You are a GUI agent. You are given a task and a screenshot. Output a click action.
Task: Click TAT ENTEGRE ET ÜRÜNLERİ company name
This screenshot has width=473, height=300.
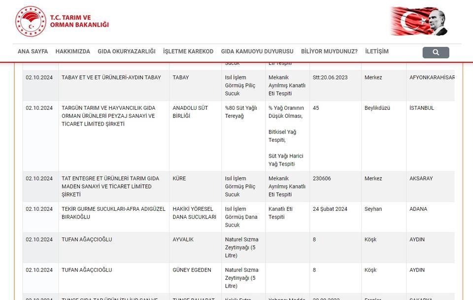tap(110, 186)
